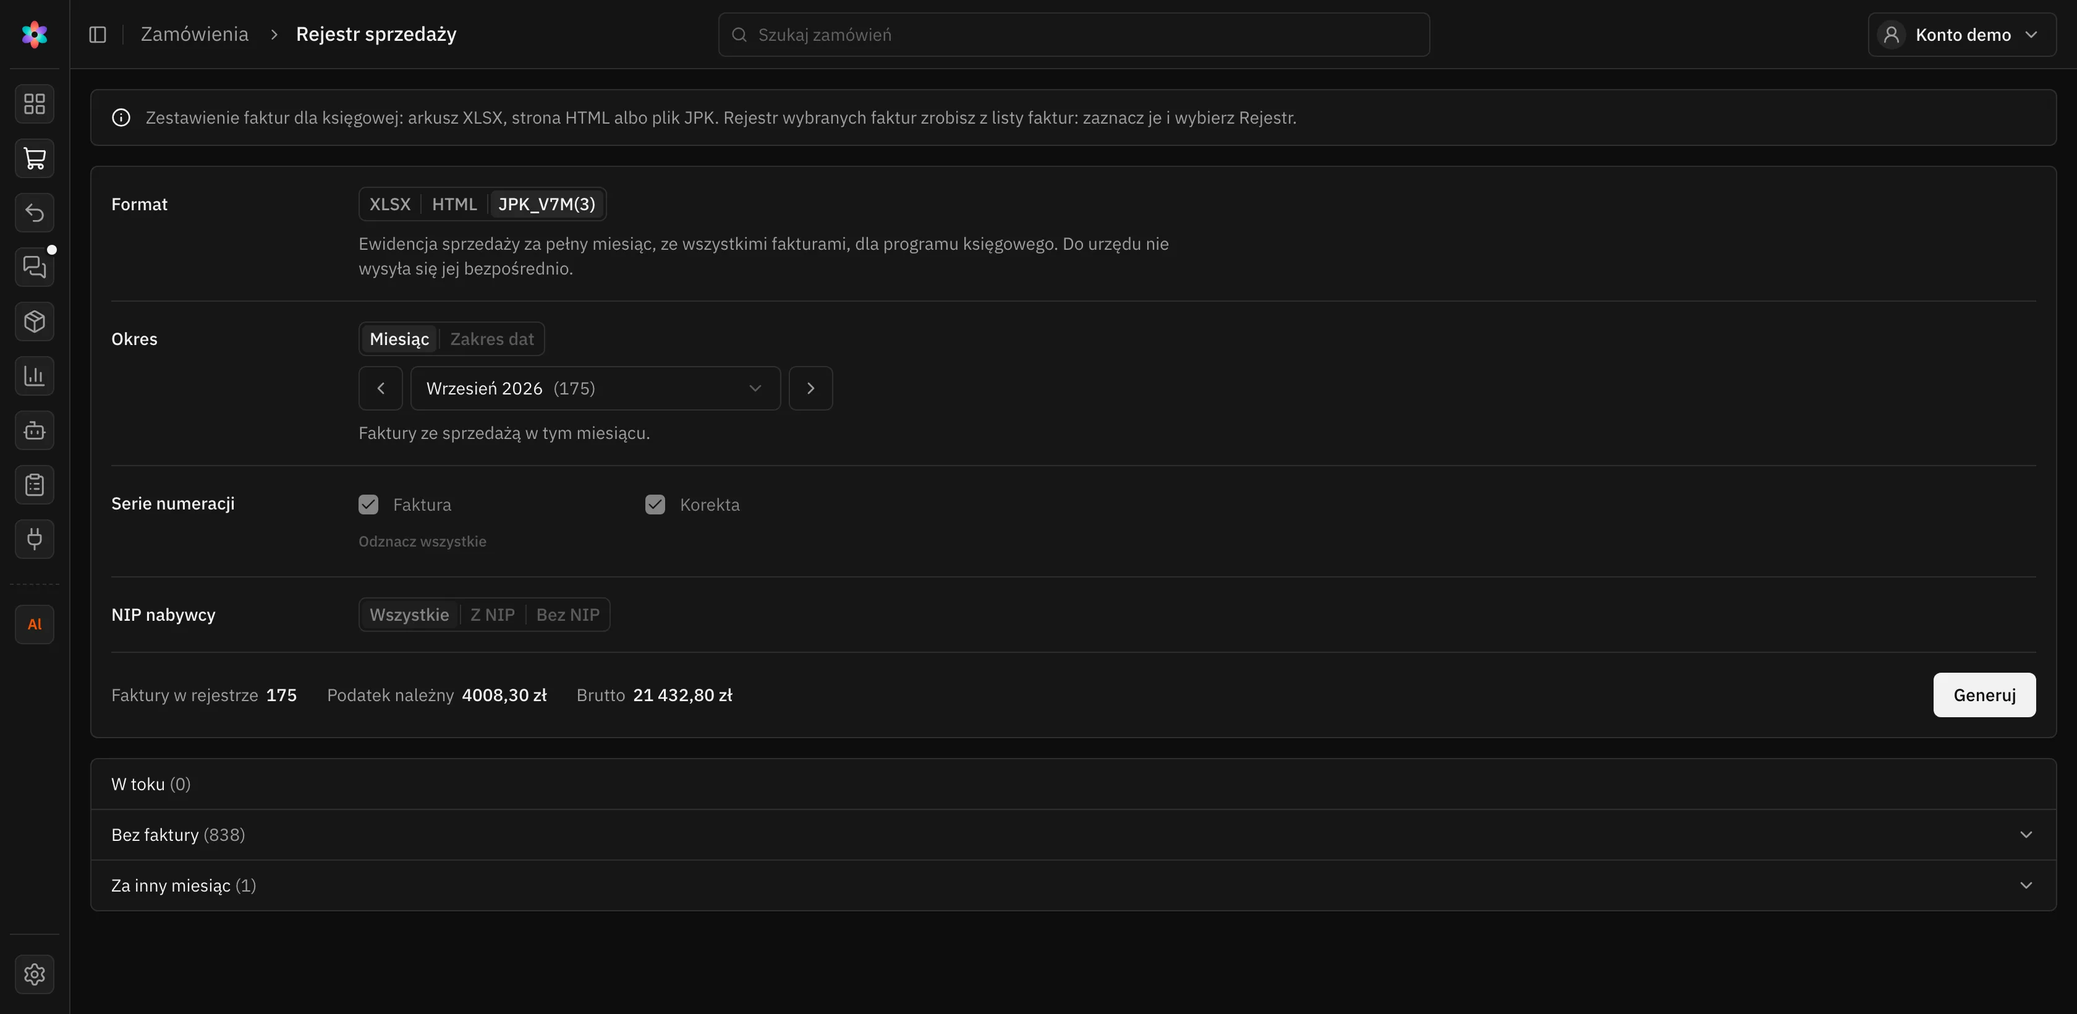
Task: Select Z NIP buyer filter
Action: [x=493, y=615]
